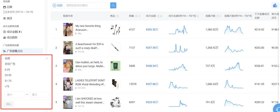This screenshot has width=280, height=112.
Task: Click the help icon beside 观看次数 header
Action: [x=218, y=16]
